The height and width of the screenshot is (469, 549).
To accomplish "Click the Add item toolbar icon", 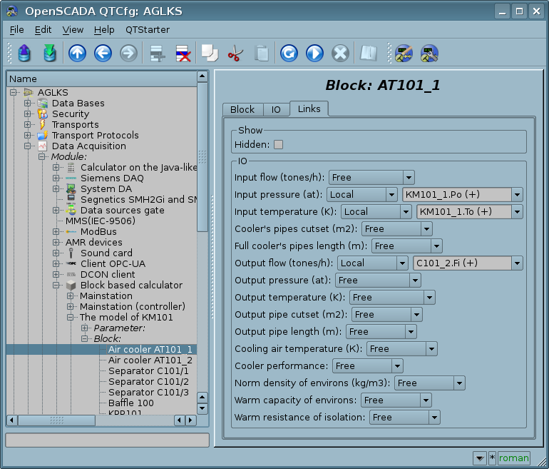I will [156, 54].
